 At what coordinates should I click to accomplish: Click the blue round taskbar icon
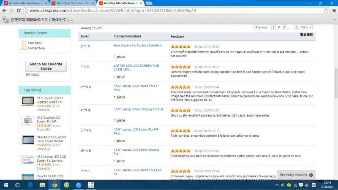coord(79,185)
